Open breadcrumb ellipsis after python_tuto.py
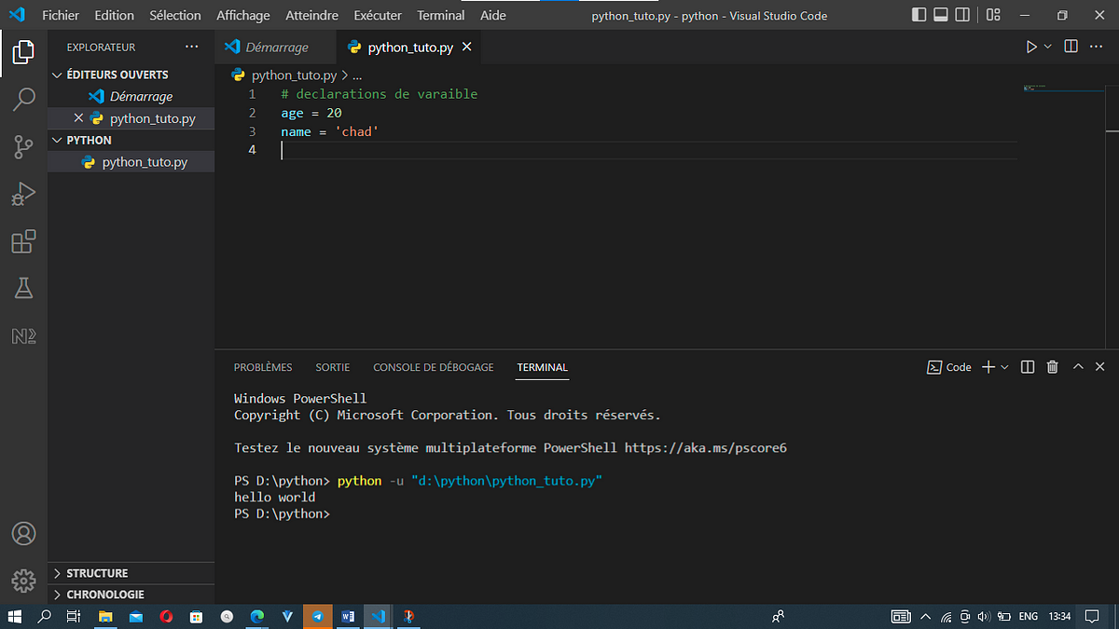This screenshot has height=629, width=1119. tap(357, 75)
